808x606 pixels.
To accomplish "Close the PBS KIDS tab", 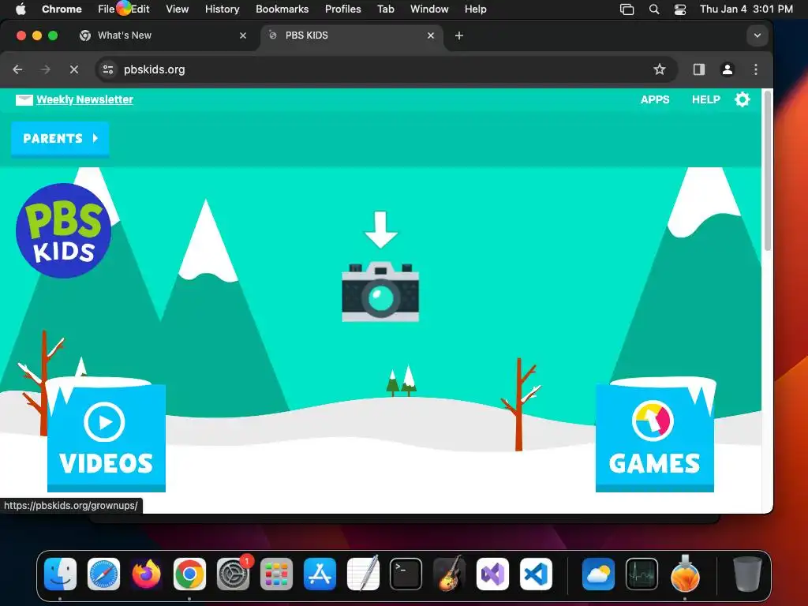I will (431, 36).
